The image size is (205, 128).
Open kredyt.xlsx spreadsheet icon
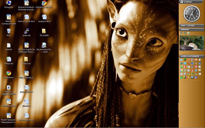[x=9, y=59]
